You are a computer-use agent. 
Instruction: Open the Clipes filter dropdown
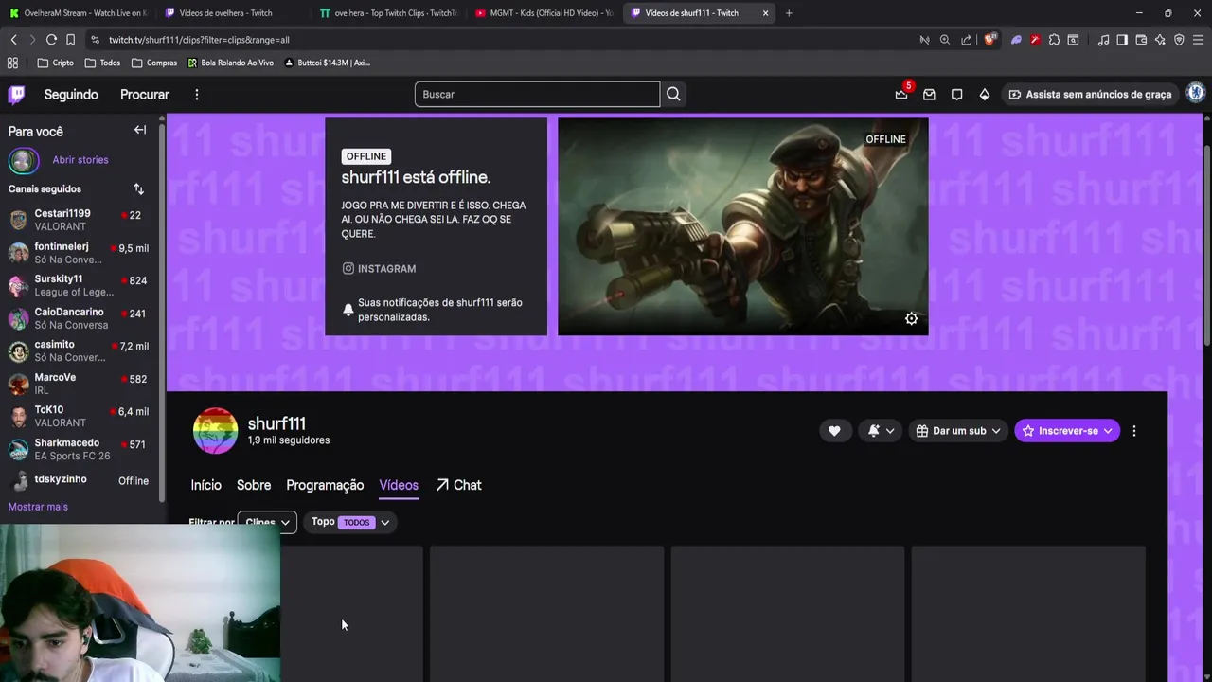point(267,522)
